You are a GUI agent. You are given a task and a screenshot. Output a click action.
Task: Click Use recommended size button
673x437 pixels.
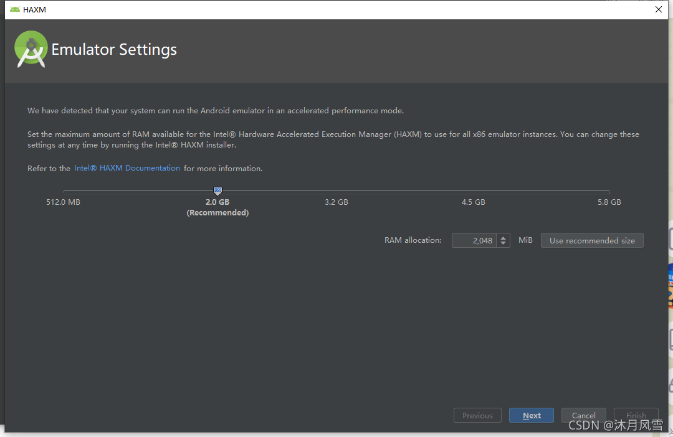(x=592, y=240)
